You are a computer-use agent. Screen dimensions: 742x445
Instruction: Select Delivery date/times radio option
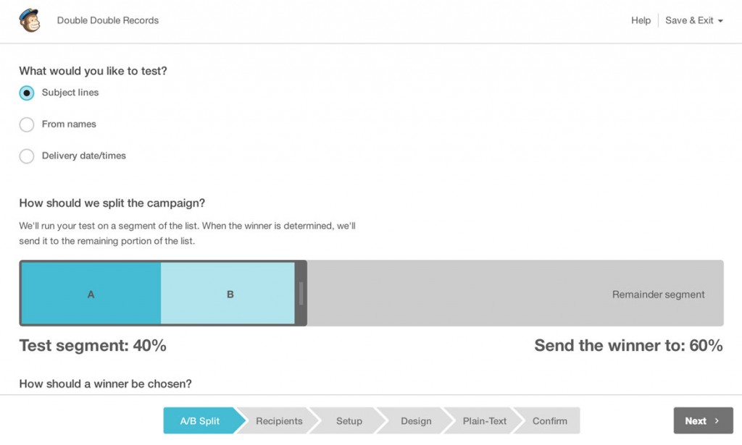pyautogui.click(x=27, y=156)
